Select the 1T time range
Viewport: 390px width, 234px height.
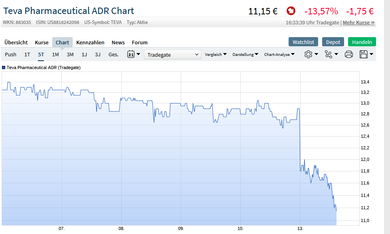[27, 54]
